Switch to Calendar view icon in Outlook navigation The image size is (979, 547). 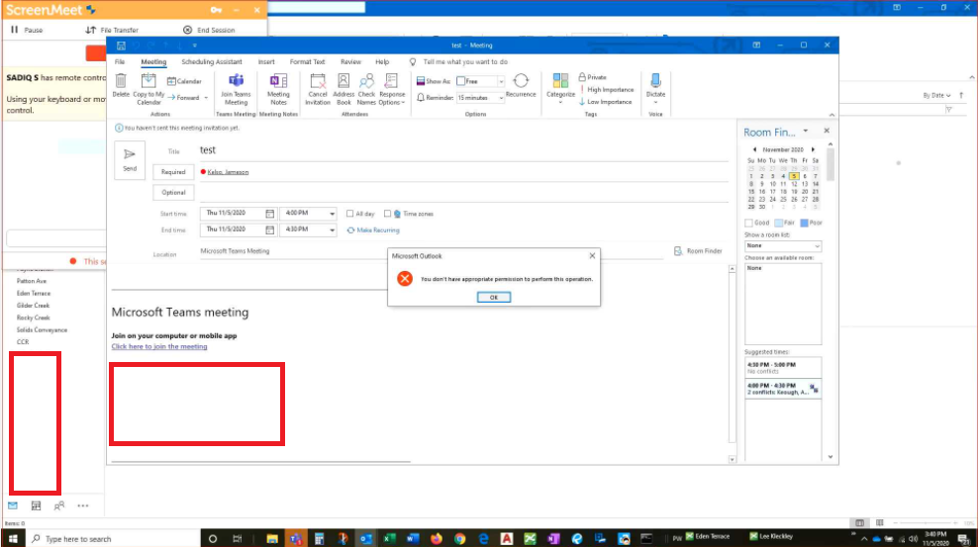click(x=37, y=505)
